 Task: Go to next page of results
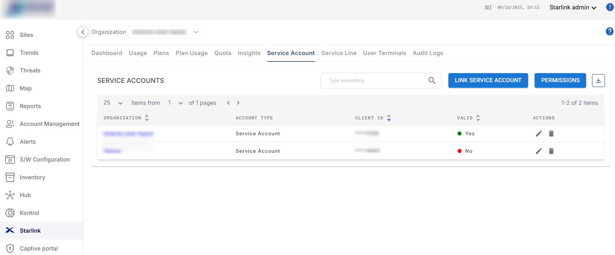(x=238, y=103)
